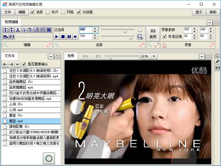Click the paste clip icon

pos(30,30)
